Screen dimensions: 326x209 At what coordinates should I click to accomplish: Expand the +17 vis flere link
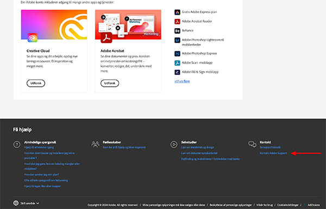[182, 81]
